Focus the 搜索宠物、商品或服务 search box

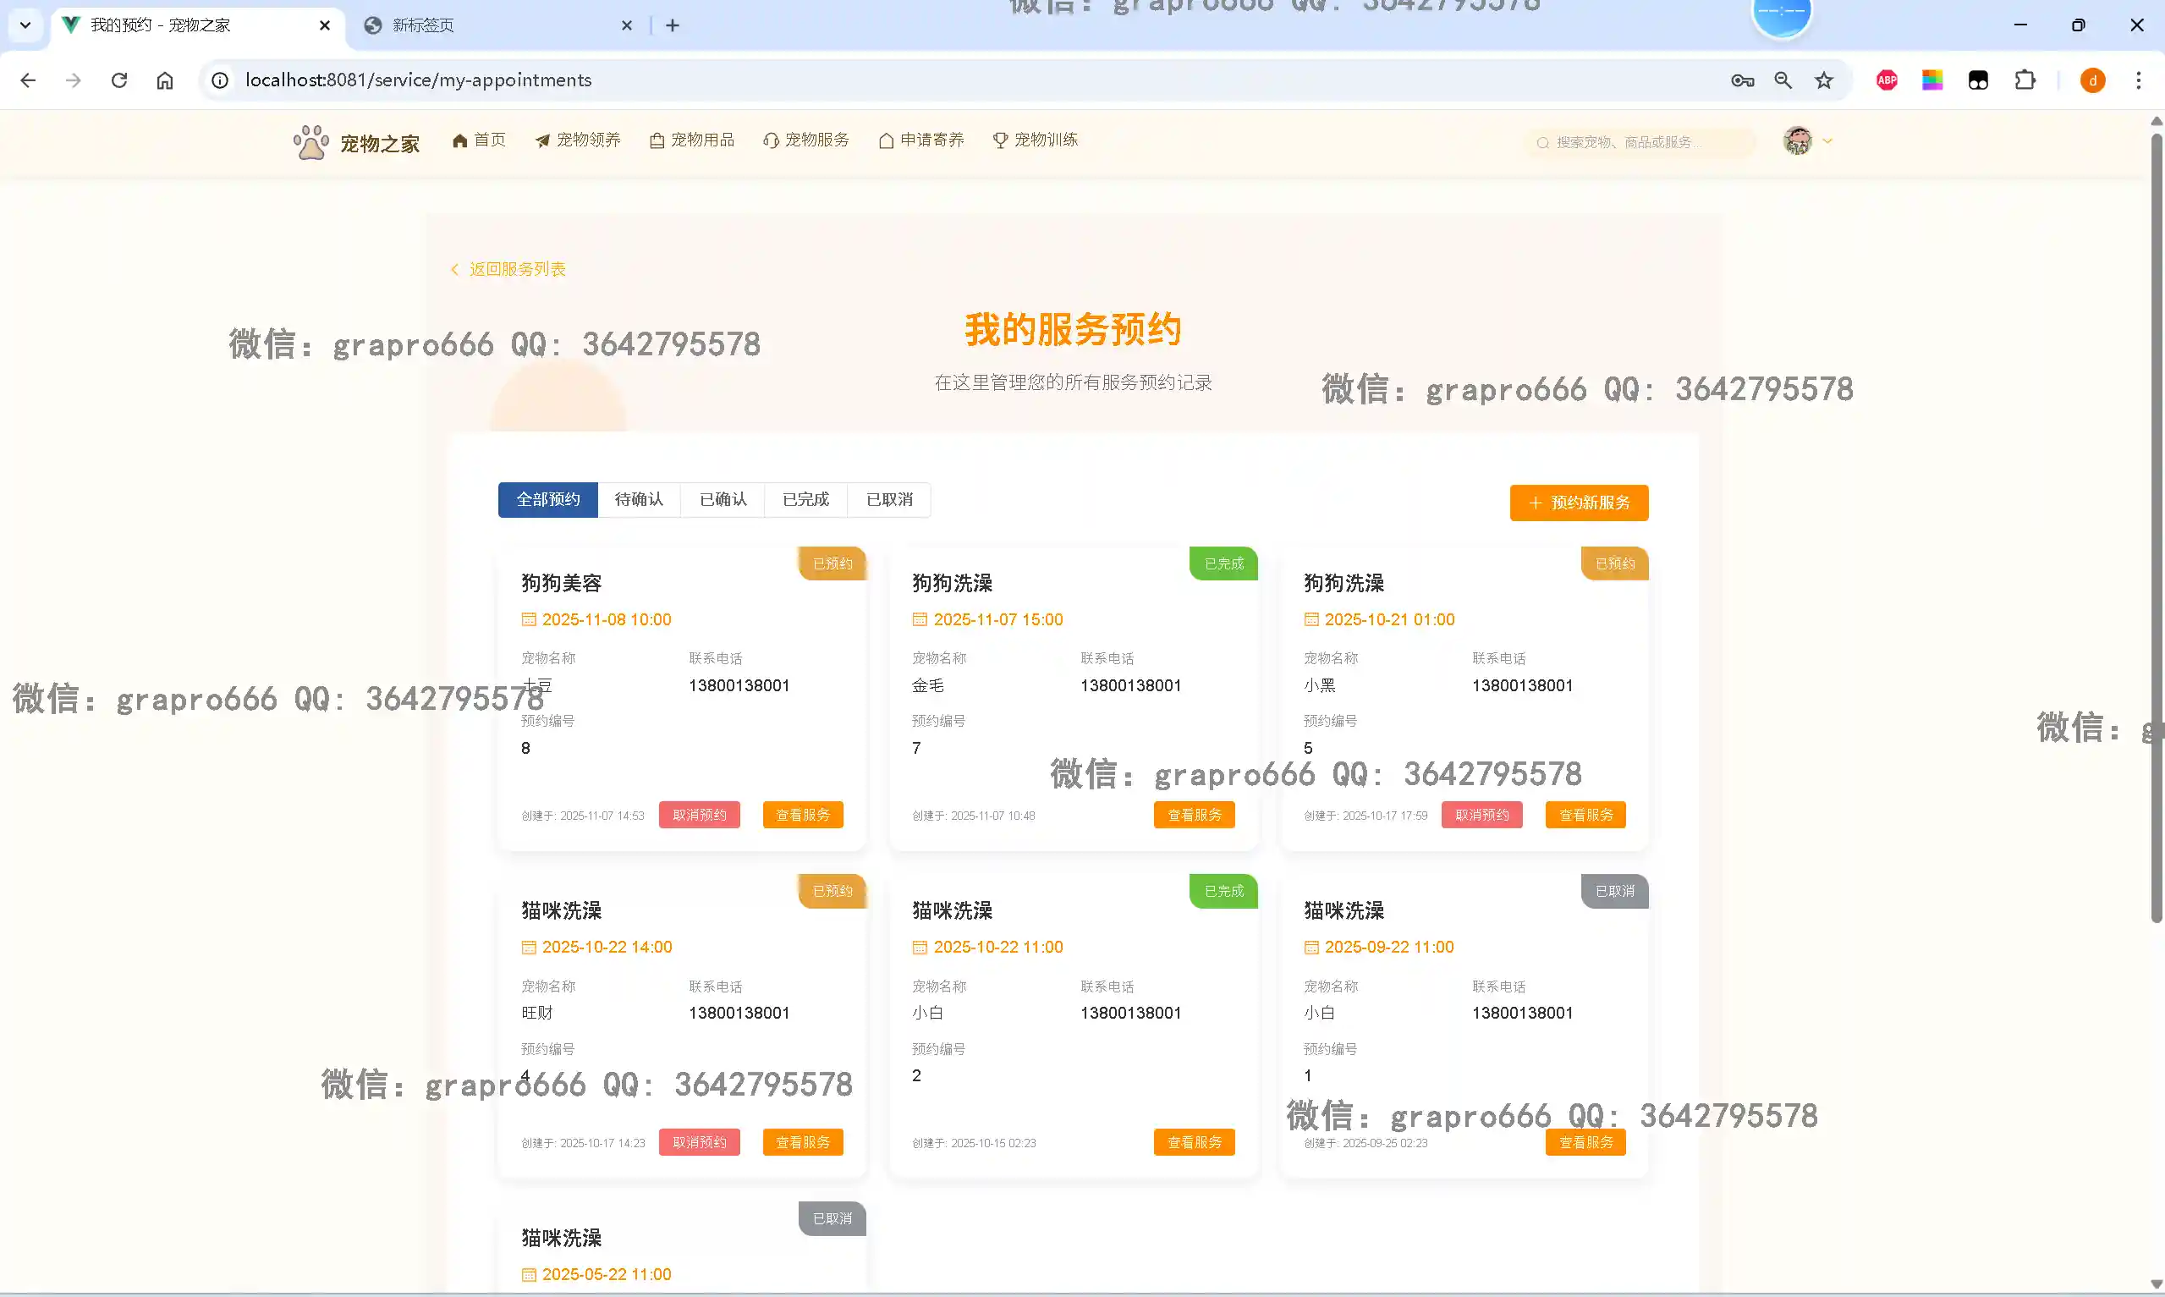[x=1640, y=141]
